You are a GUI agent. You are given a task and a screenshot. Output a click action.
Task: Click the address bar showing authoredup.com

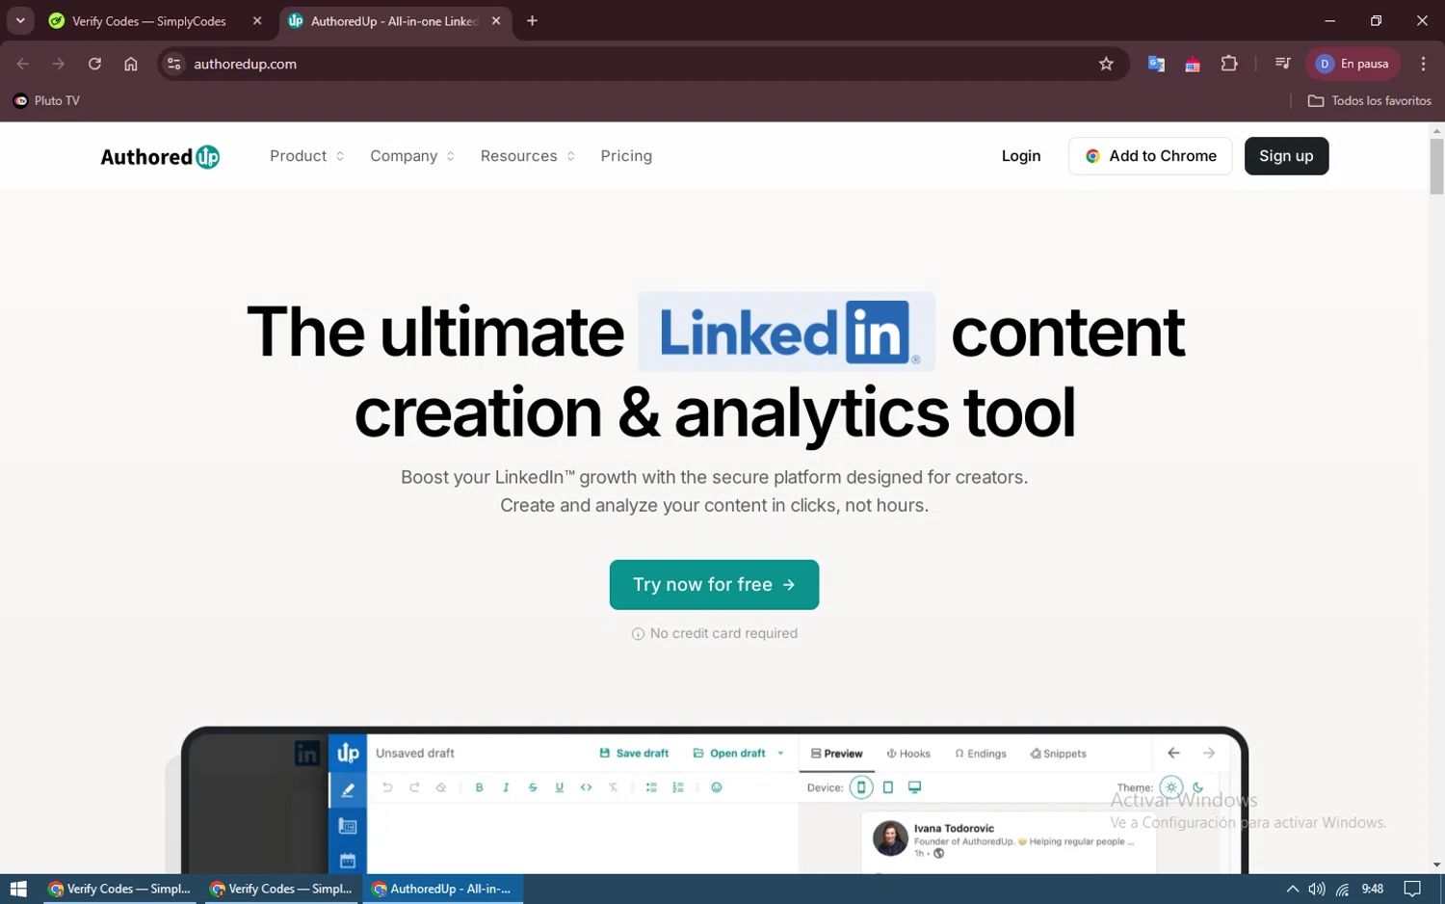point(636,64)
